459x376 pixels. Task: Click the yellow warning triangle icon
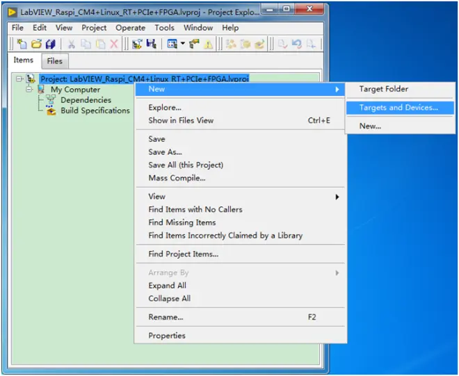208,44
